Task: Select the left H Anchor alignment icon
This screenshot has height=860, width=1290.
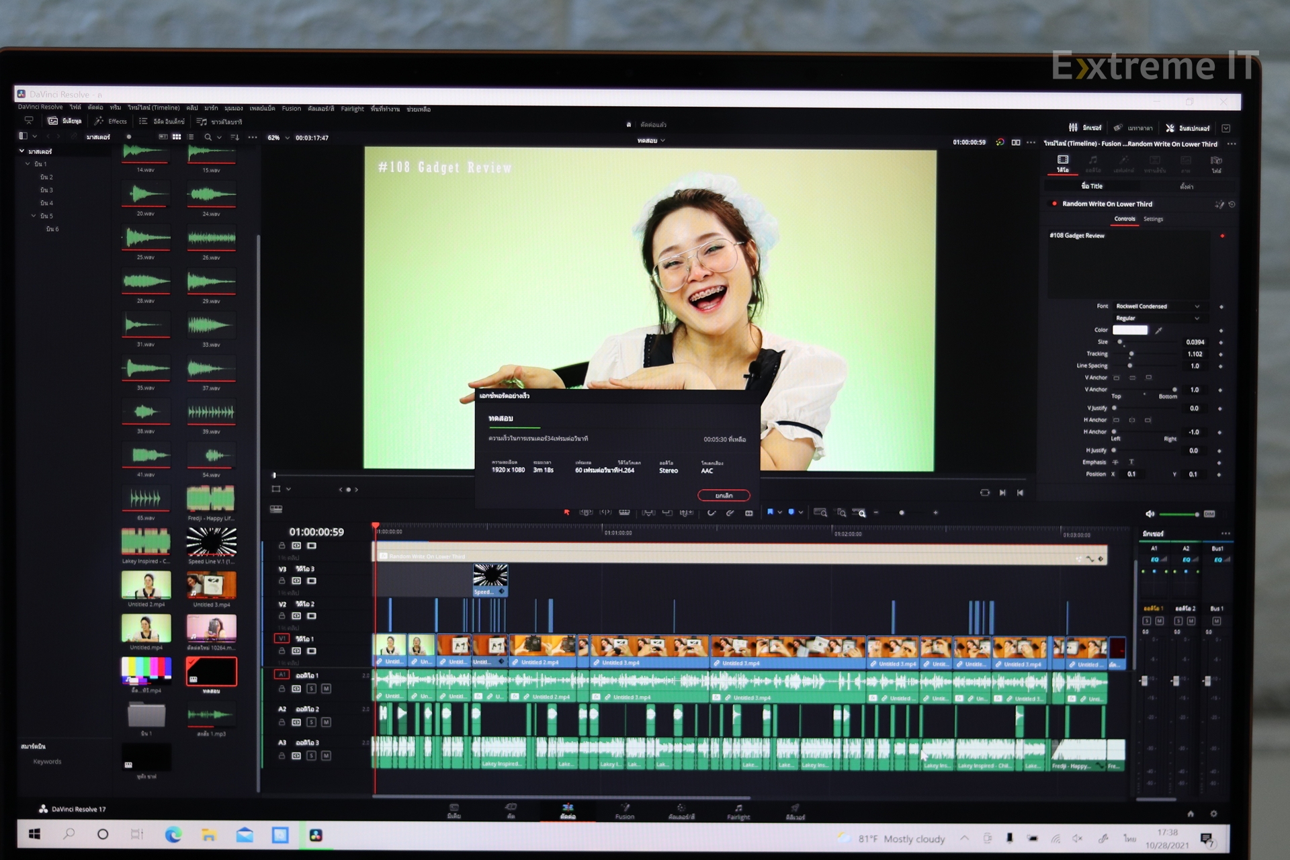Action: (x=1116, y=420)
